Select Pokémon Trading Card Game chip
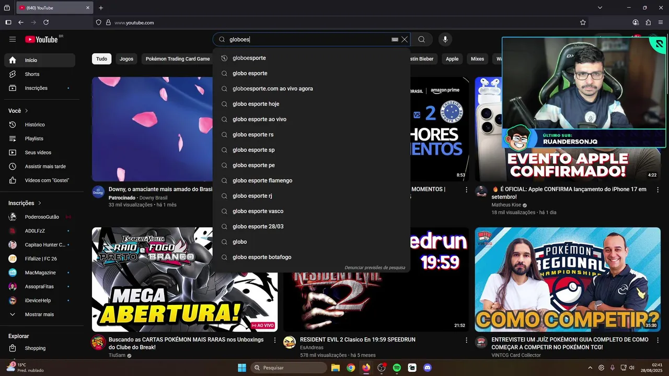 coord(178,59)
